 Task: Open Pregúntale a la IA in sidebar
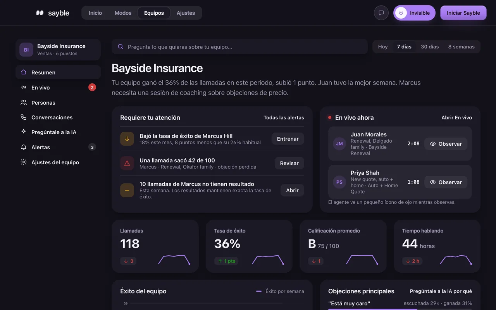click(x=58, y=132)
